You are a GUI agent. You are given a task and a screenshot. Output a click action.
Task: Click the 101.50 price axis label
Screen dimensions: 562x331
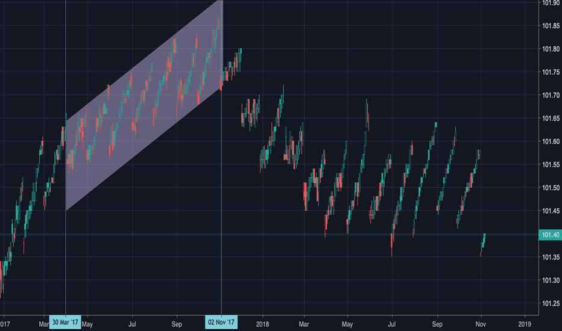[x=551, y=188]
